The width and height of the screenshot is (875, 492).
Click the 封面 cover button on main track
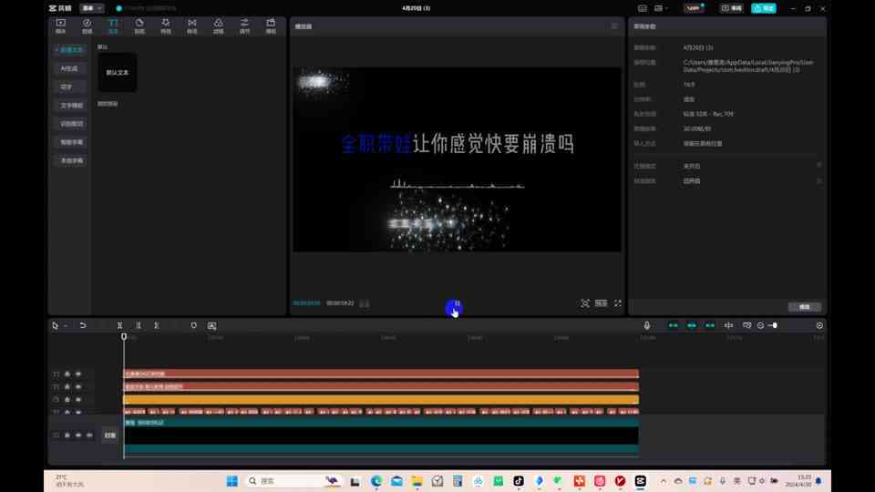(110, 436)
